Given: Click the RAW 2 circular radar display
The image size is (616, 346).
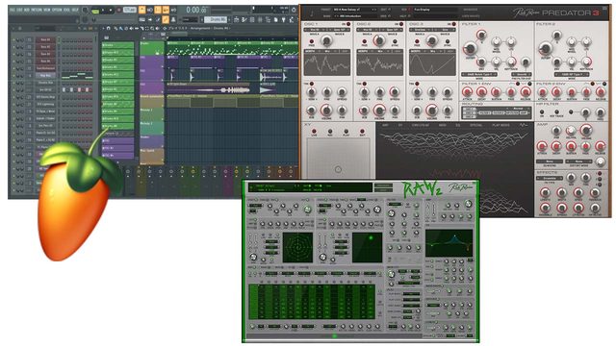Looking at the screenshot, I should tap(297, 248).
